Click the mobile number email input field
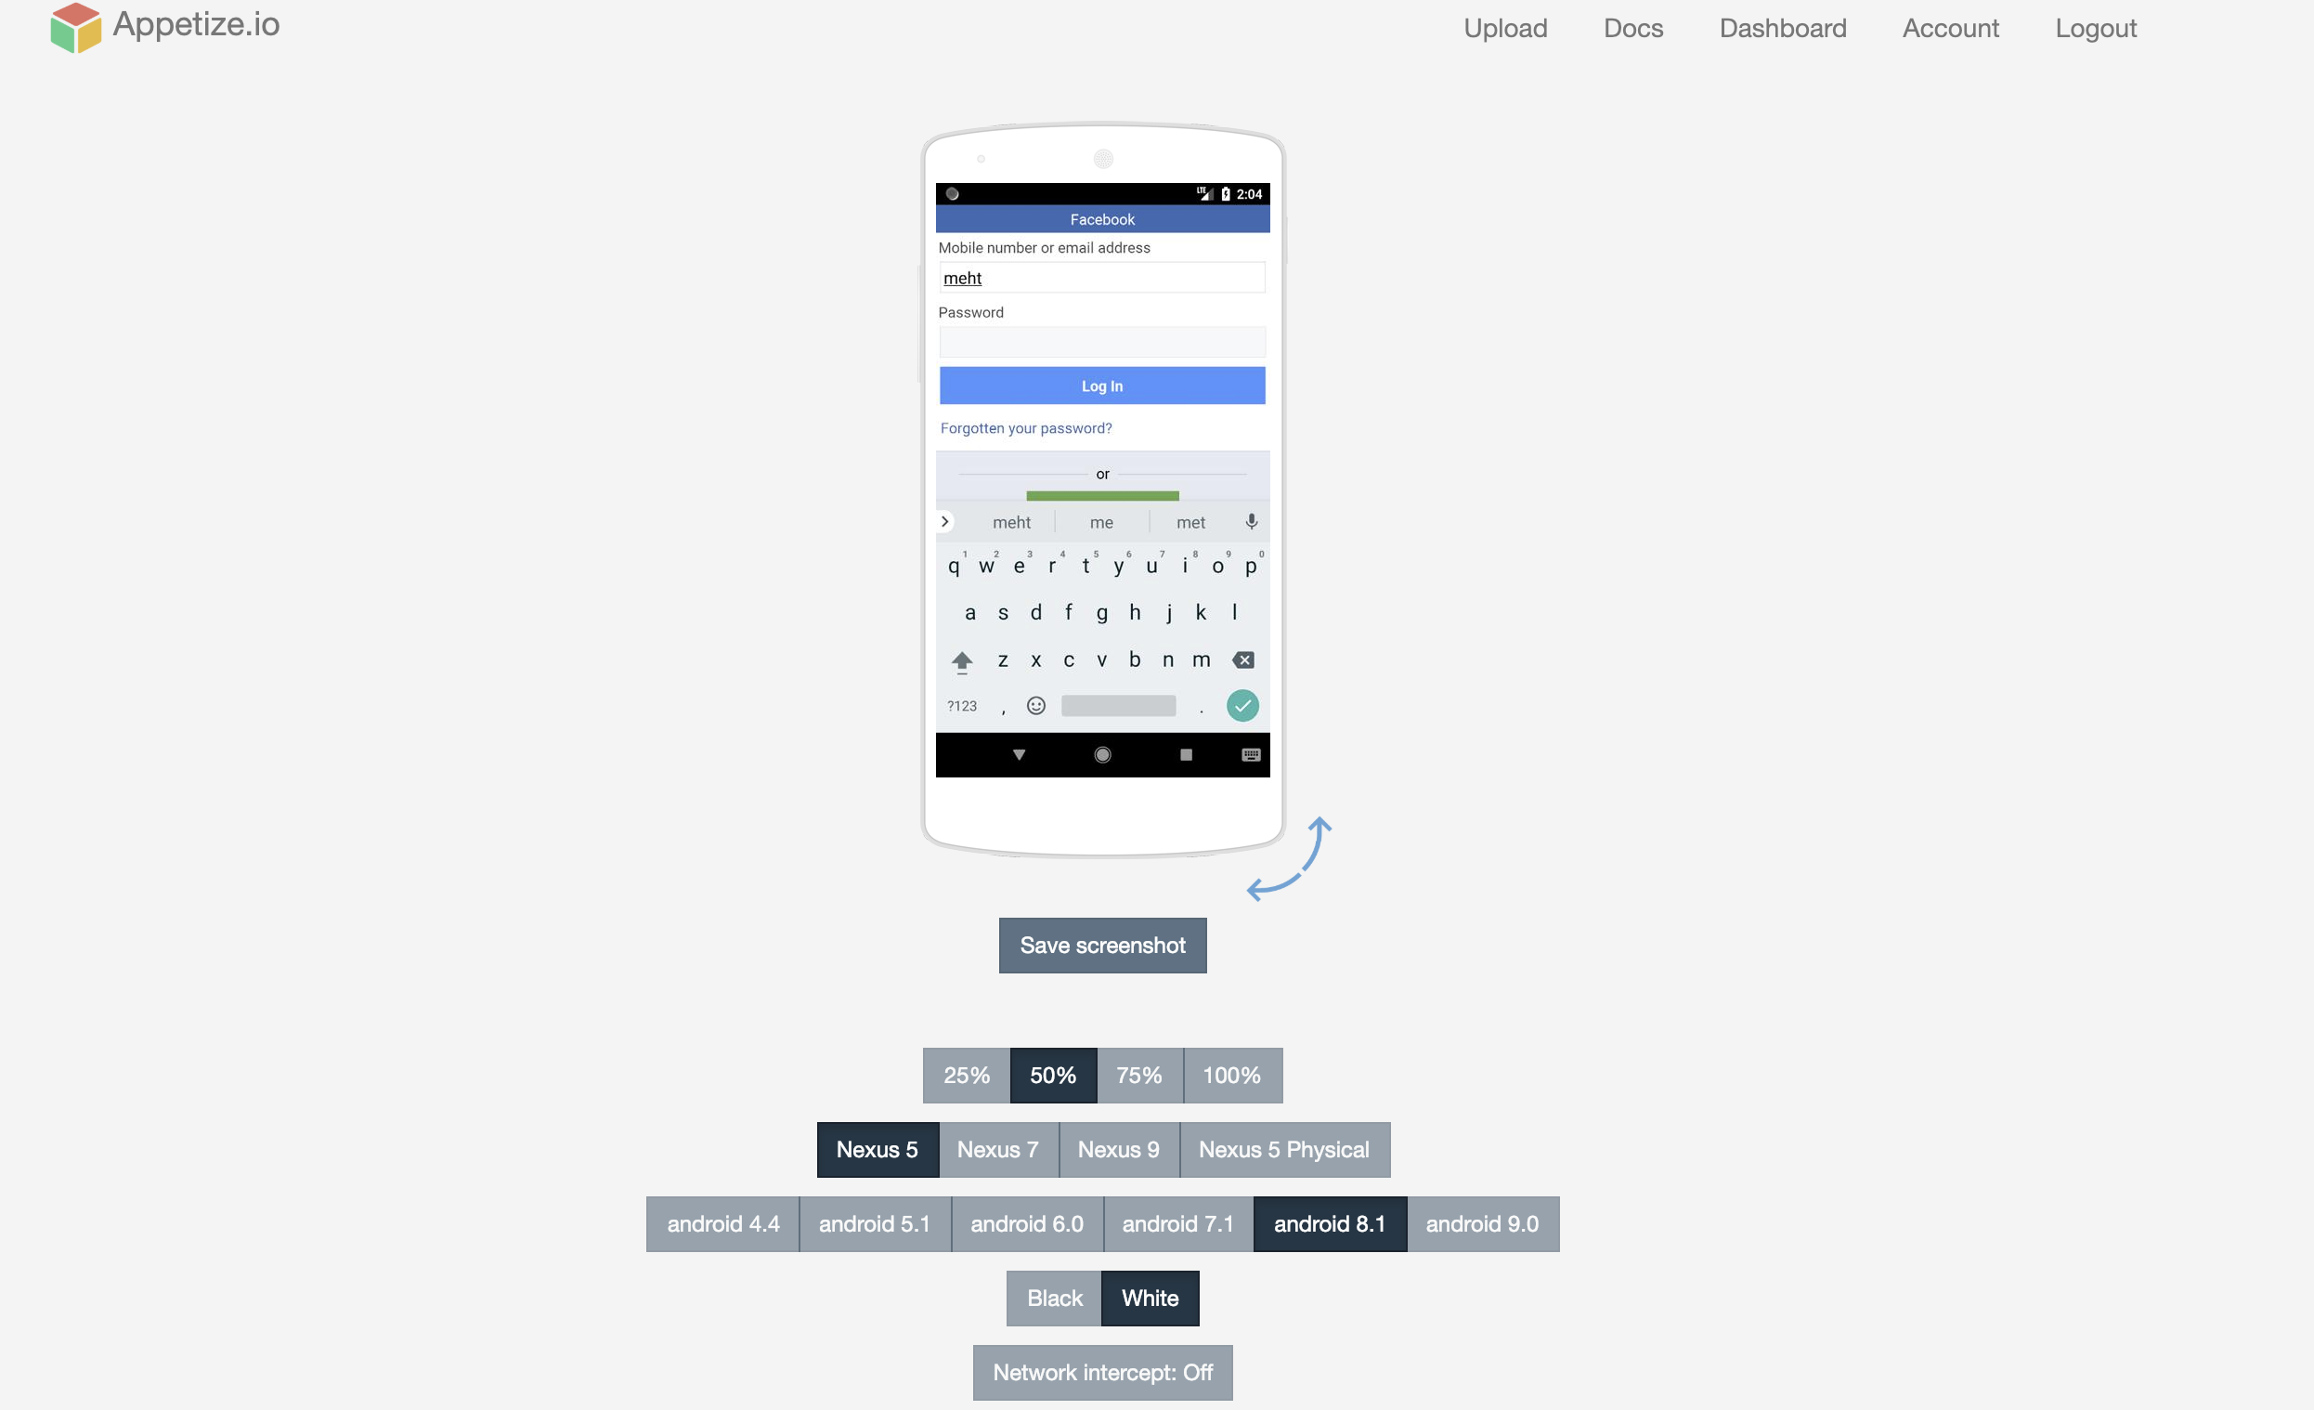 [1102, 276]
